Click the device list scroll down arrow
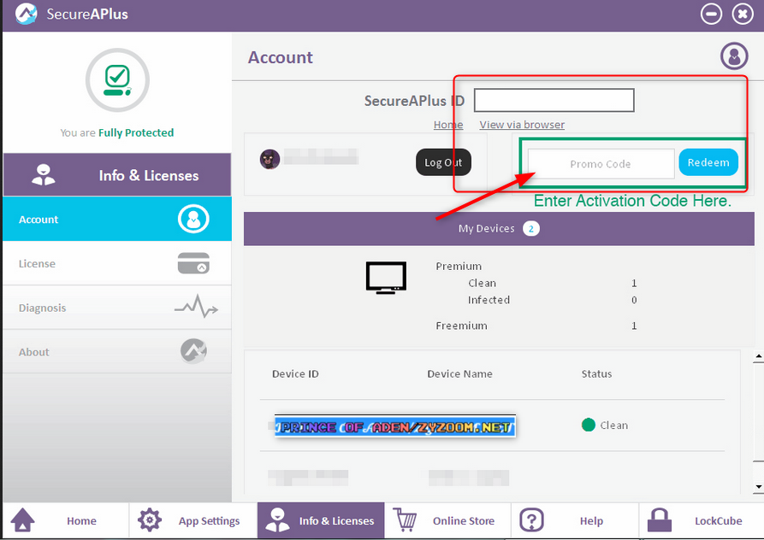Image resolution: width=764 pixels, height=540 pixels. pos(758,486)
